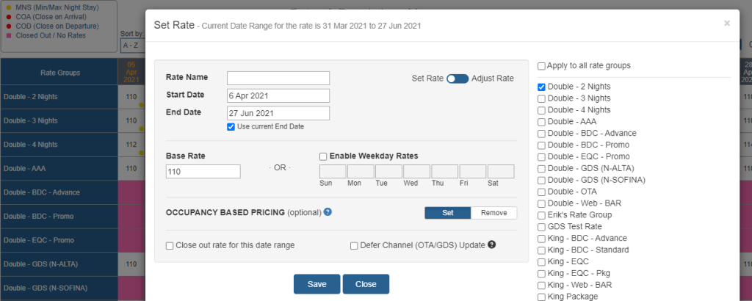Toggle the Set Rate / Adjust Rate switch
Viewport: 752px width, 301px height.
point(457,79)
